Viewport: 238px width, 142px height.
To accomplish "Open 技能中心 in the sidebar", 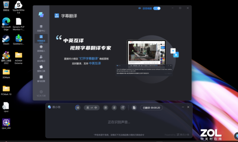I will [x=41, y=28].
